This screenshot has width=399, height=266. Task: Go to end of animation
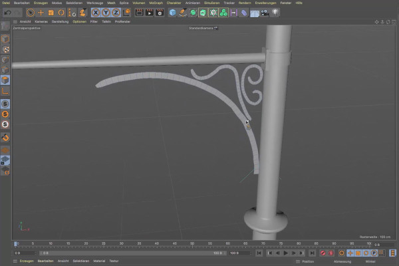click(x=312, y=253)
